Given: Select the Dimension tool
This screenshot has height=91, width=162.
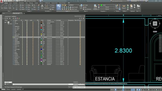Looking at the screenshot, I should (47, 6).
